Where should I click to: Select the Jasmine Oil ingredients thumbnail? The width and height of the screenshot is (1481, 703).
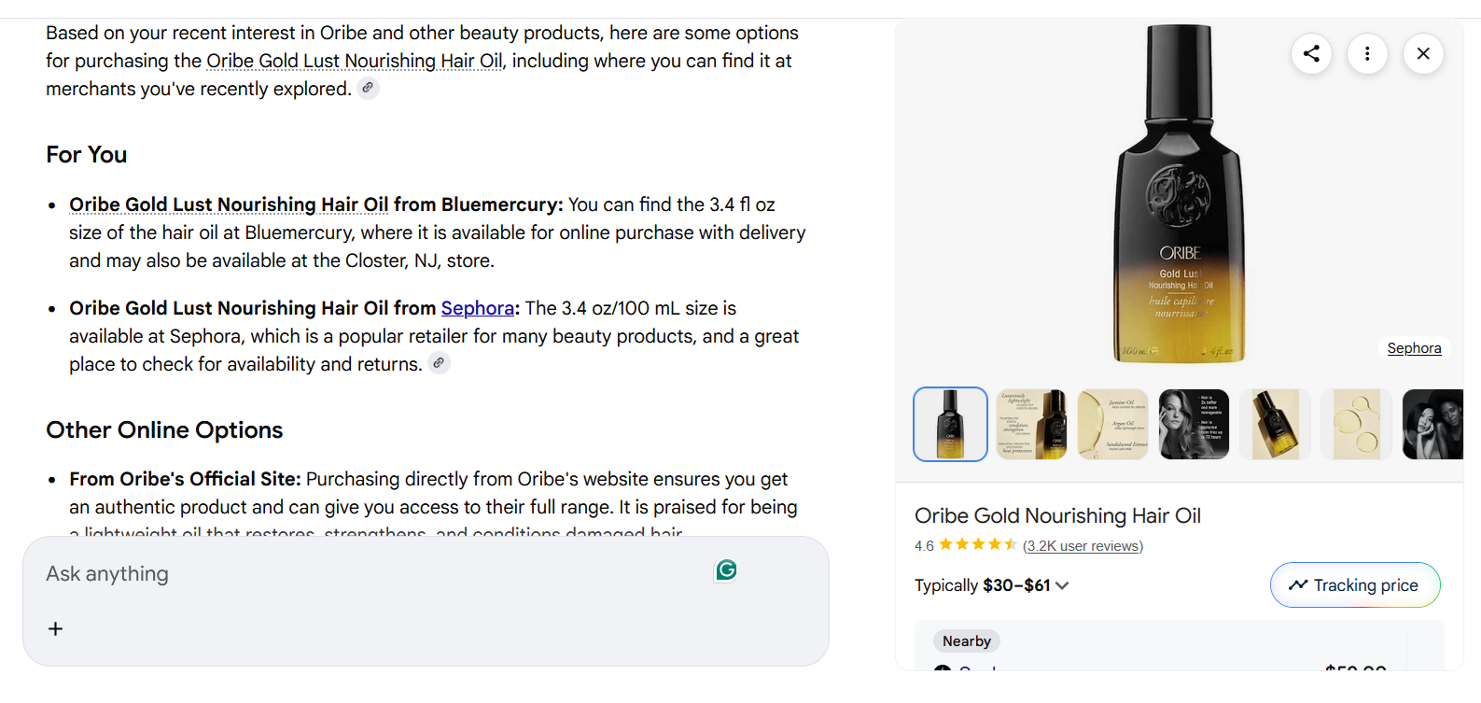point(1112,424)
